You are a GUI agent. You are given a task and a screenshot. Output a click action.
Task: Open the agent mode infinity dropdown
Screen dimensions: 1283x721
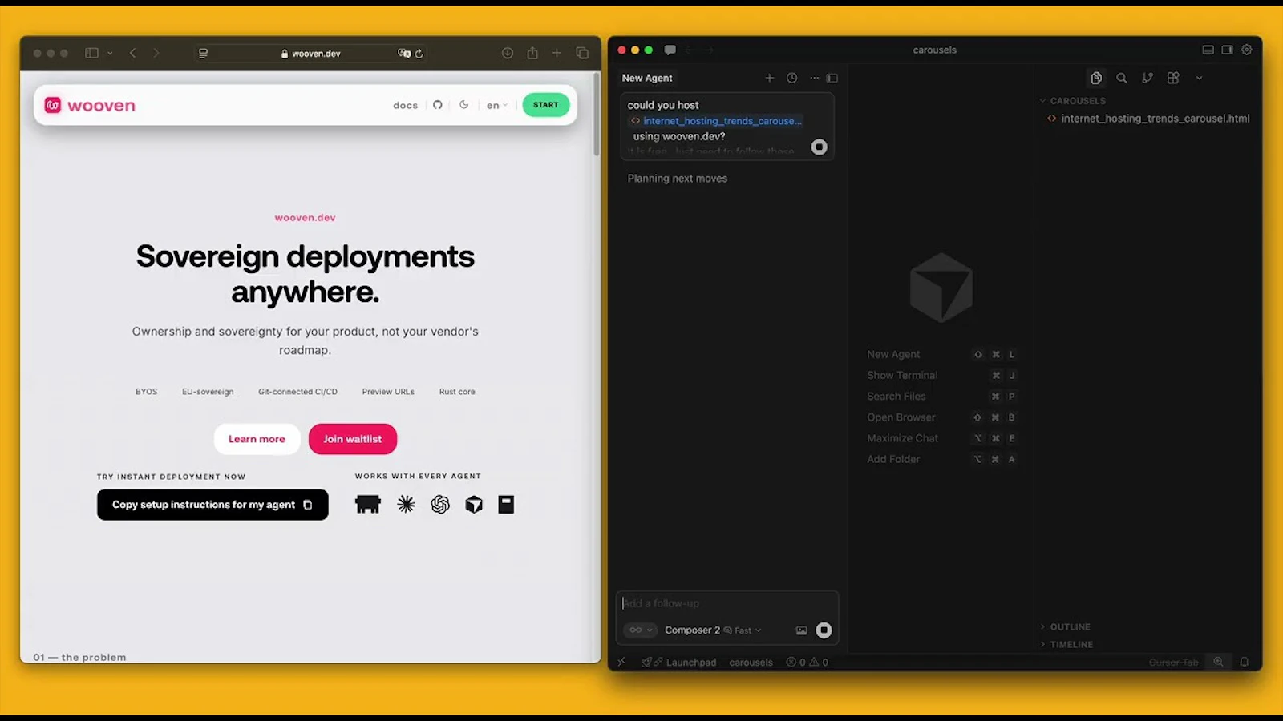coord(640,630)
